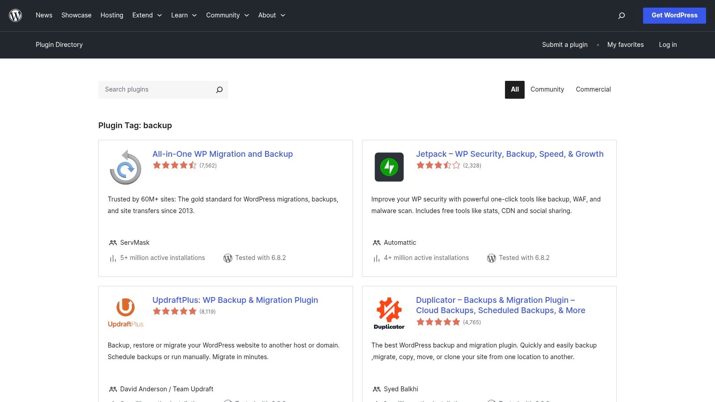Select the All filter tab
The height and width of the screenshot is (402, 715).
(515, 90)
